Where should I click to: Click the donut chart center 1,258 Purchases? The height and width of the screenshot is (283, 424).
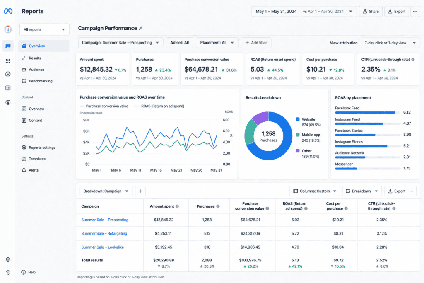pyautogui.click(x=268, y=136)
